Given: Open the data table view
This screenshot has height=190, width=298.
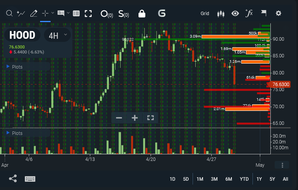Looking at the screenshot, I should point(76,14).
